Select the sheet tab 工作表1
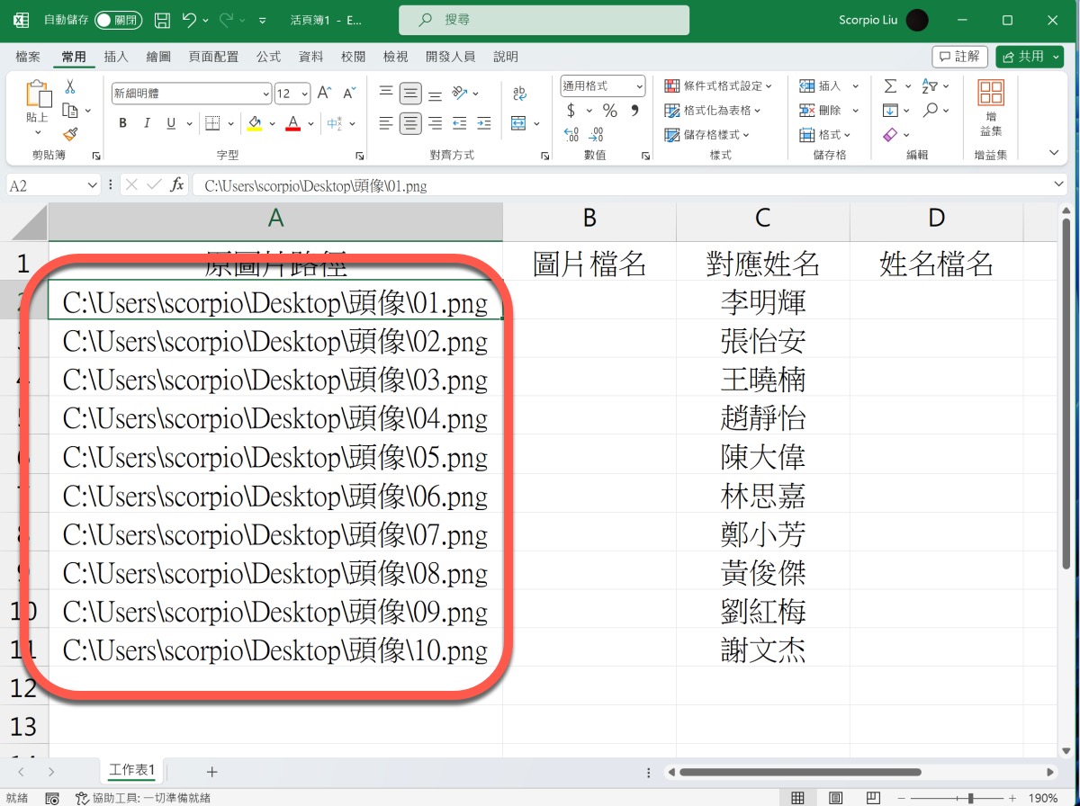Image resolution: width=1080 pixels, height=806 pixels. point(132,771)
